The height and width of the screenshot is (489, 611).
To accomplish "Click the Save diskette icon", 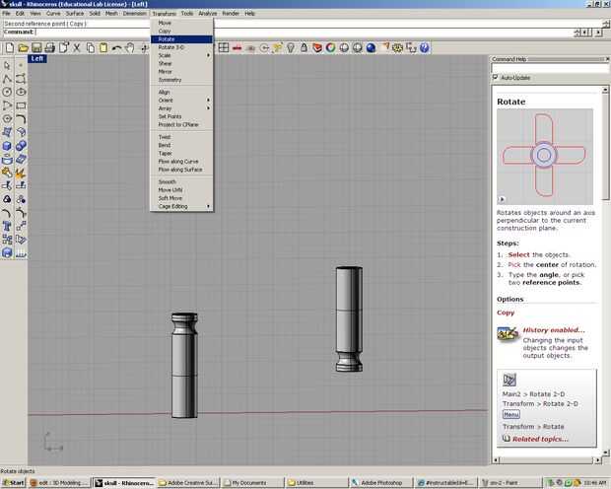I will 36,47.
